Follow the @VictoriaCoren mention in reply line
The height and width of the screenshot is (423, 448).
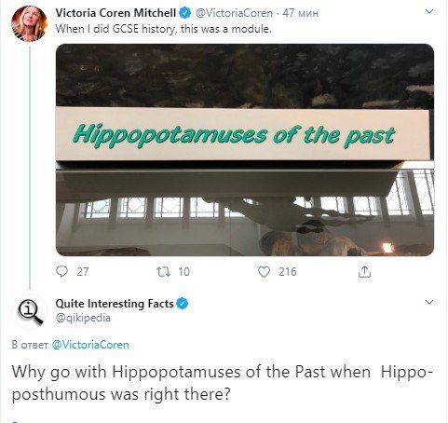click(x=90, y=345)
